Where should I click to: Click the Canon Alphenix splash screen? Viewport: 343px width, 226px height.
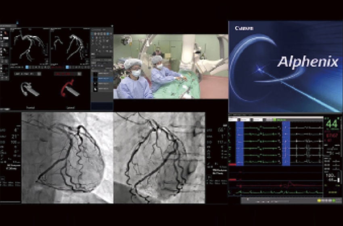tap(285, 67)
